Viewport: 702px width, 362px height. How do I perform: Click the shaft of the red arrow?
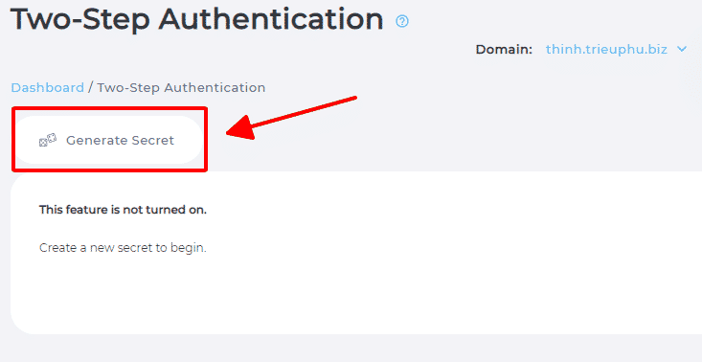tap(306, 112)
